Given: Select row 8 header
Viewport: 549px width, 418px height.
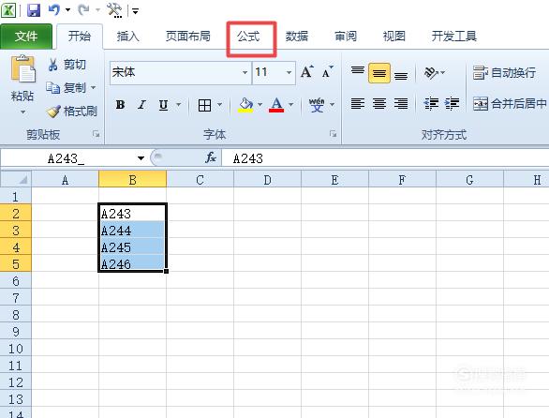Looking at the screenshot, I should [x=16, y=315].
